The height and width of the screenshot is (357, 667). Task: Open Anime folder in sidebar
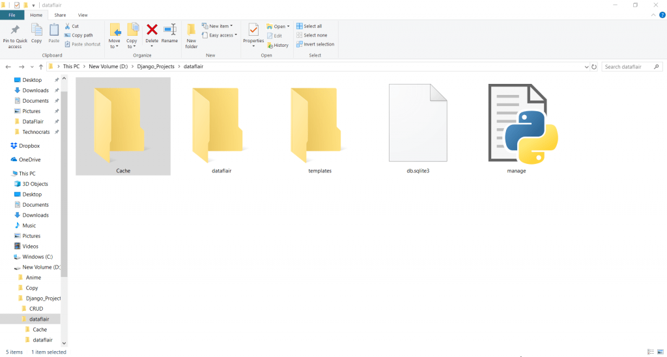[x=30, y=278]
